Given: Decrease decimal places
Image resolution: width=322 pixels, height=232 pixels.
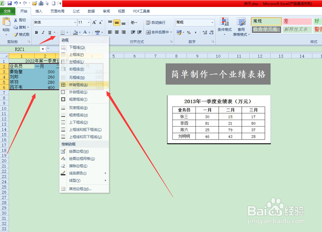Looking at the screenshot, I should click(x=211, y=33).
